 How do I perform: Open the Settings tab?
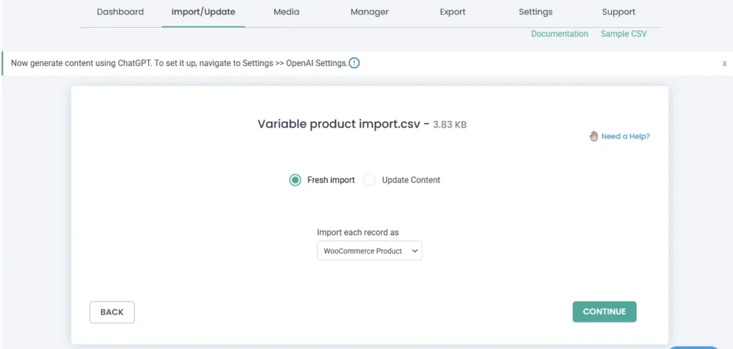(x=535, y=12)
